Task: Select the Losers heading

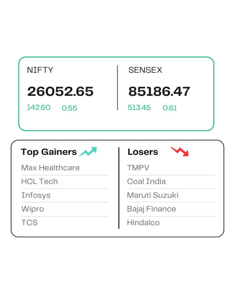Action: point(143,152)
